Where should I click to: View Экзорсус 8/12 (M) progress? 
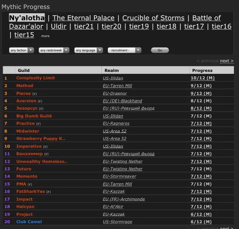[x=201, y=108]
